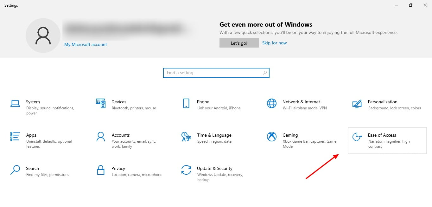432x207 pixels.
Task: Click 'Get even more out of Windows' heading
Action: [x=266, y=24]
